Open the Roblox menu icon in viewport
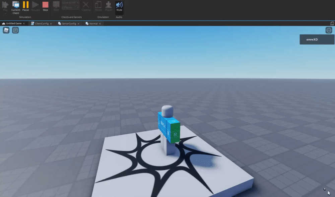Viewport: 335px width, 197px height. 6,30
